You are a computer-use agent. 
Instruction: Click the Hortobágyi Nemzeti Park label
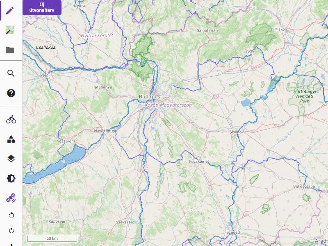[305, 96]
